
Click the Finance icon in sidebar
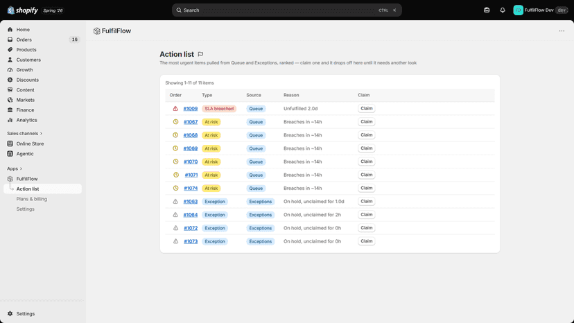point(10,110)
